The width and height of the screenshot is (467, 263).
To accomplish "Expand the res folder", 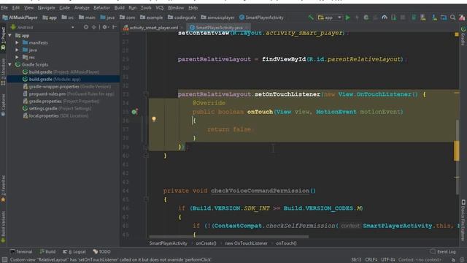I will 18,57.
